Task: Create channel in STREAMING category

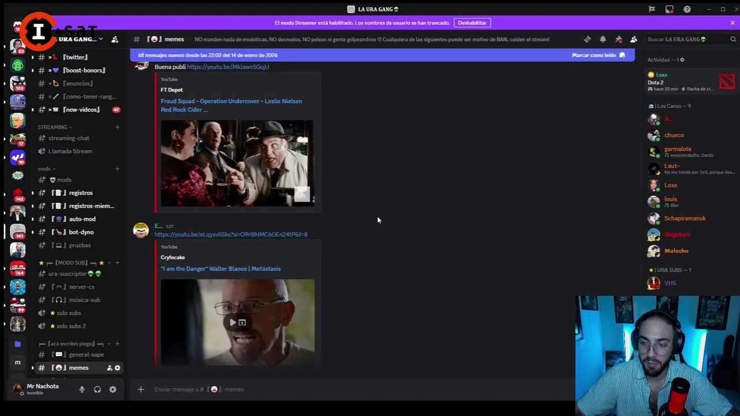Action: point(117,127)
